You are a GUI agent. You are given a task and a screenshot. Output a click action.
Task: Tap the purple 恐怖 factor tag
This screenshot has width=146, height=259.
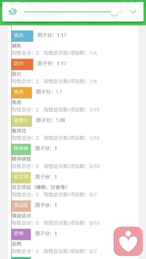pos(21,234)
